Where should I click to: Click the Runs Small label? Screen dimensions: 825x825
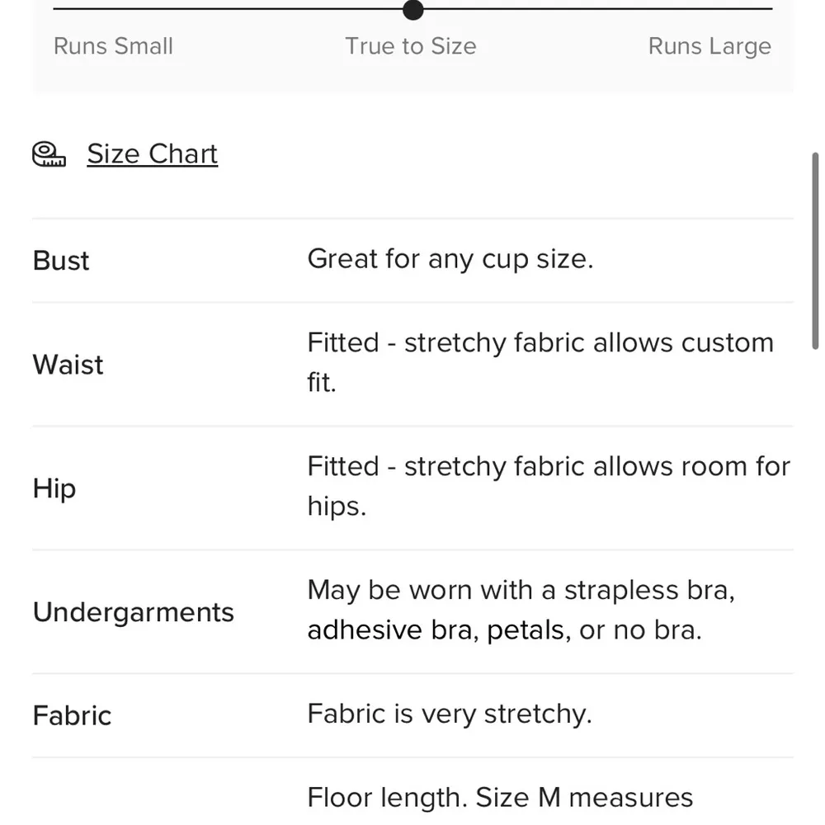(x=113, y=46)
